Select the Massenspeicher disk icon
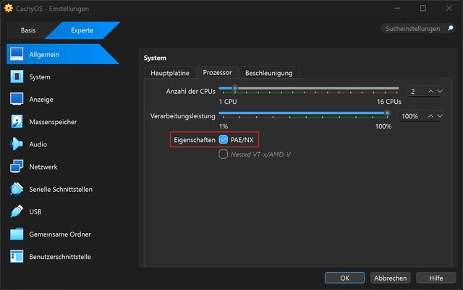Screen dimensions: 463x290 pyautogui.click(x=17, y=122)
